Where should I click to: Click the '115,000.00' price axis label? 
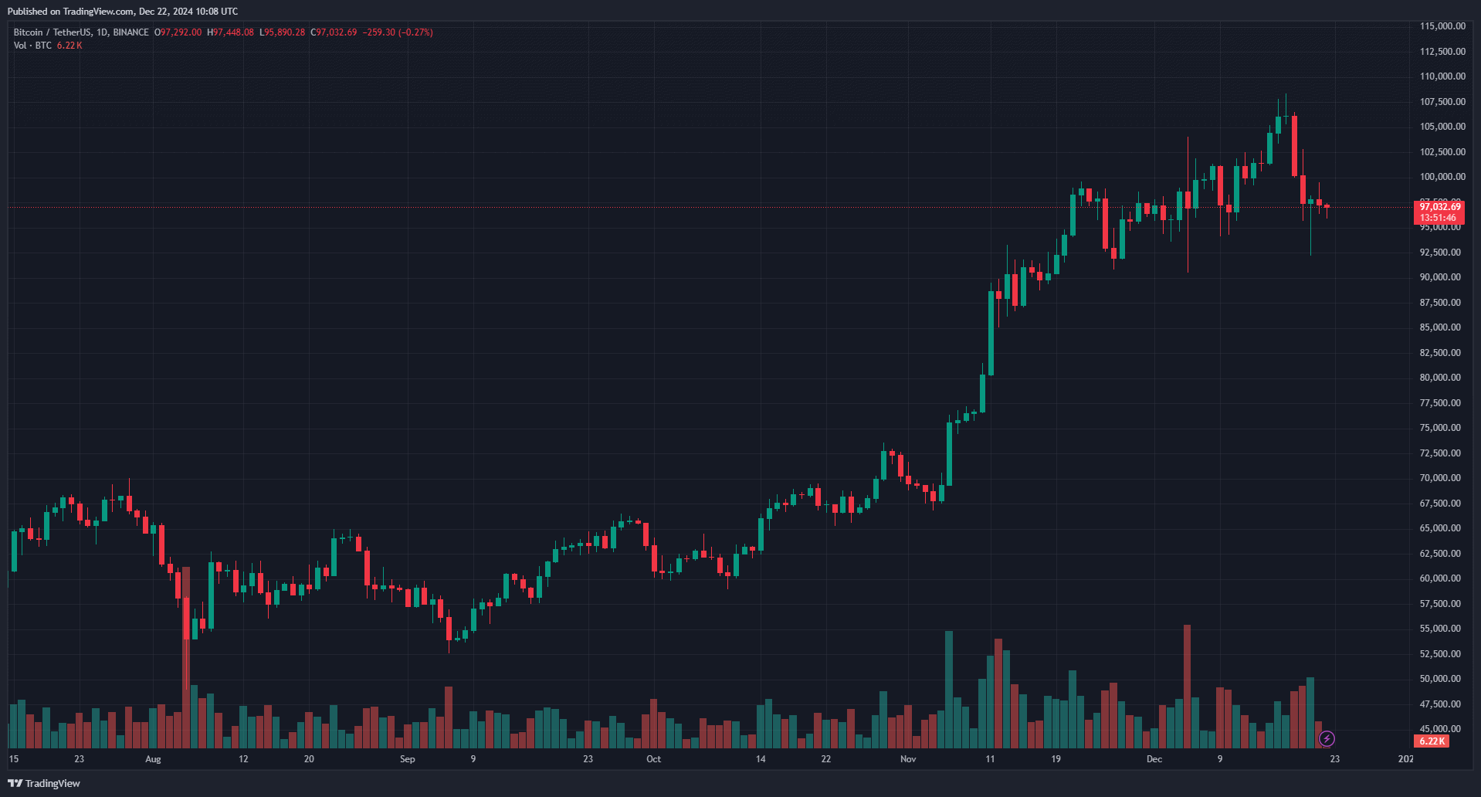point(1442,26)
